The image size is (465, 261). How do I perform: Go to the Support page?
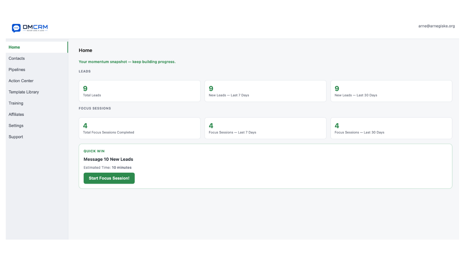click(x=37, y=137)
